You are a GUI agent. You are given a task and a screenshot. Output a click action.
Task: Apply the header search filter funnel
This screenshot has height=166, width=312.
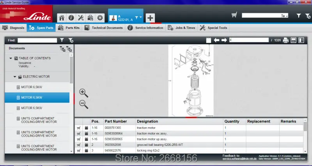[x=299, y=16]
